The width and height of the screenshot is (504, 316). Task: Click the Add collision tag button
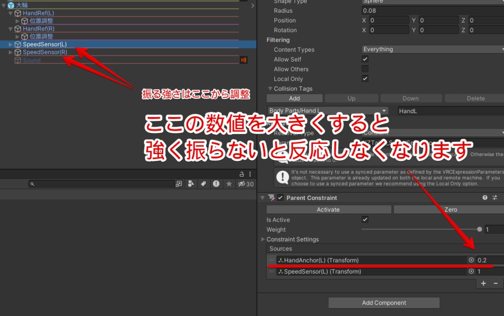[294, 98]
